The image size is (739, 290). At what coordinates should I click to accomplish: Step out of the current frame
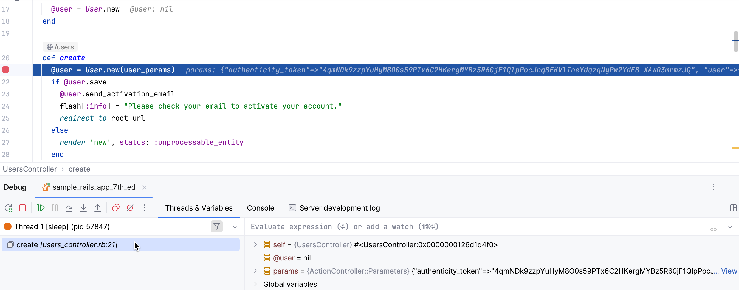point(98,208)
